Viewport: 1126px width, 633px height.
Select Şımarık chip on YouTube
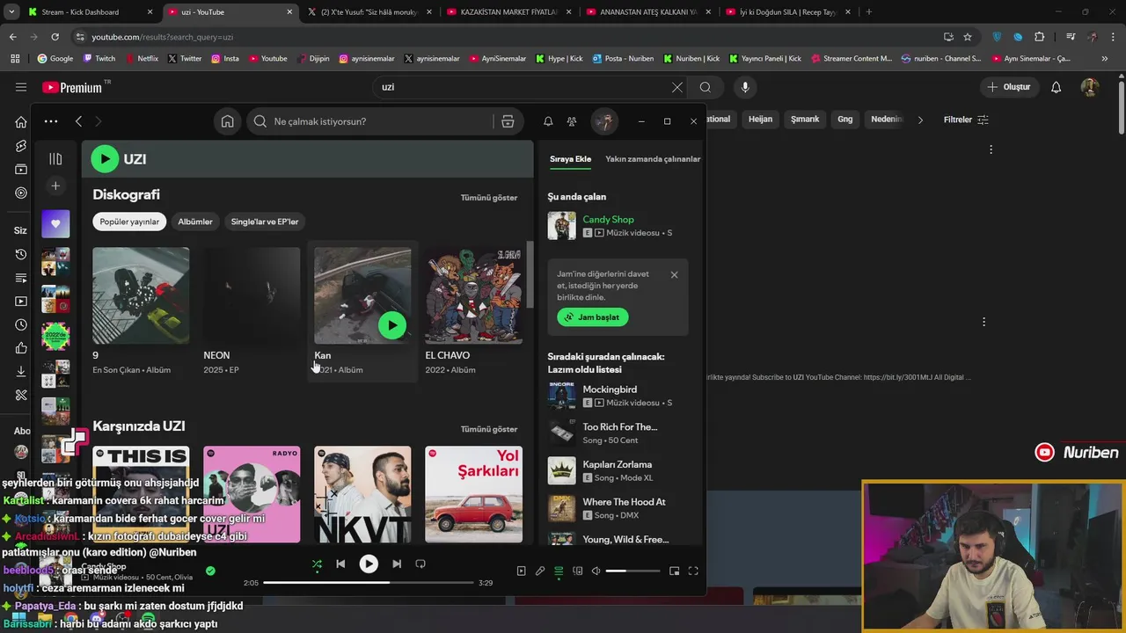[805, 120]
